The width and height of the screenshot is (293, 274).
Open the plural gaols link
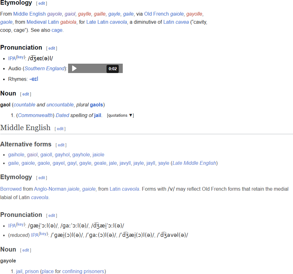click(x=97, y=105)
